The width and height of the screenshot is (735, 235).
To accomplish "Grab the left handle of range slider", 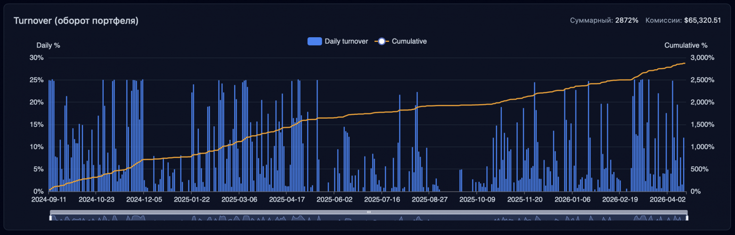I will [x=50, y=218].
